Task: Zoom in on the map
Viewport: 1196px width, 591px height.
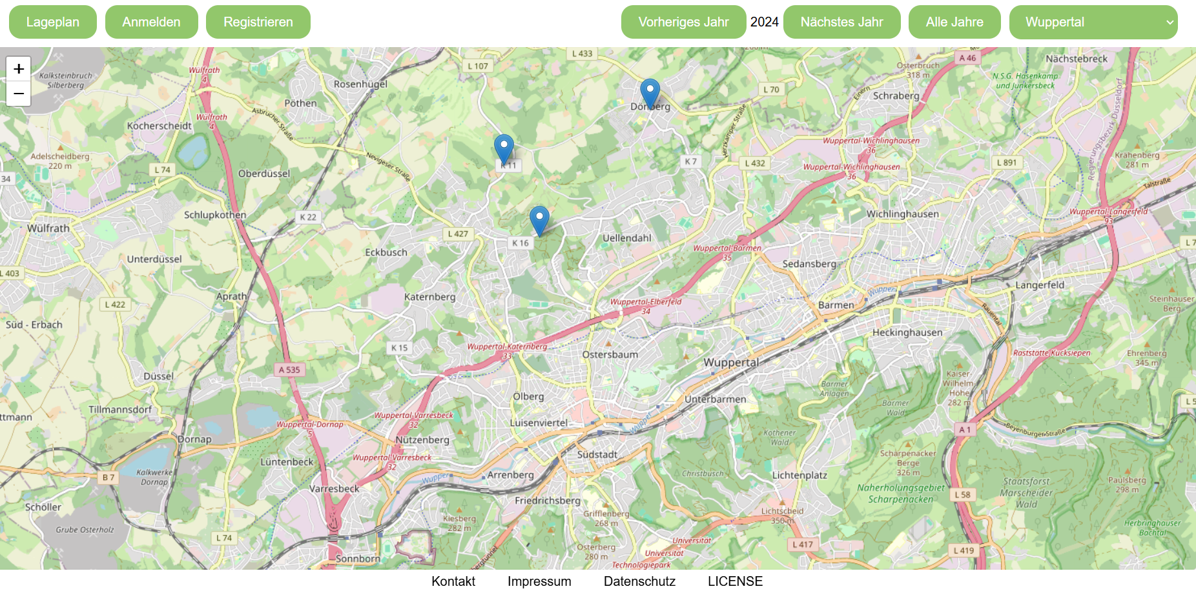Action: point(19,69)
